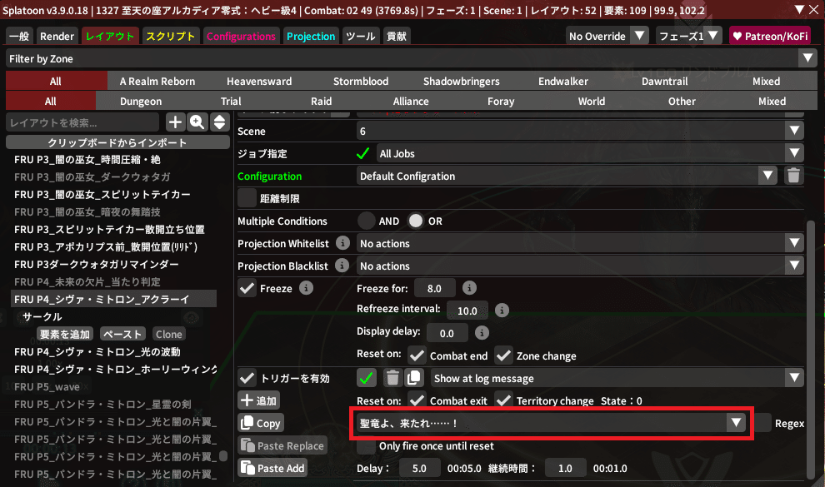This screenshot has width=825, height=487.
Task: Click the magnifier icon next to layout search
Action: 197,122
